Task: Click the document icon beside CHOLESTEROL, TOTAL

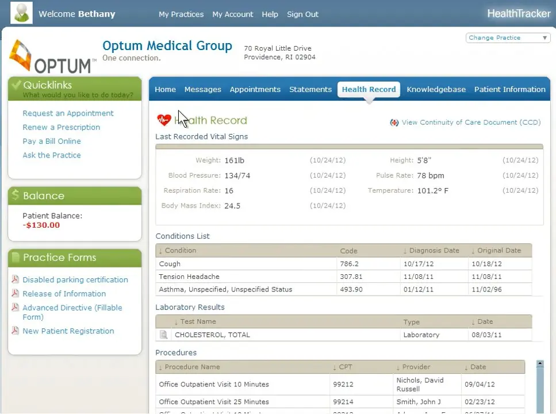Action: click(164, 335)
